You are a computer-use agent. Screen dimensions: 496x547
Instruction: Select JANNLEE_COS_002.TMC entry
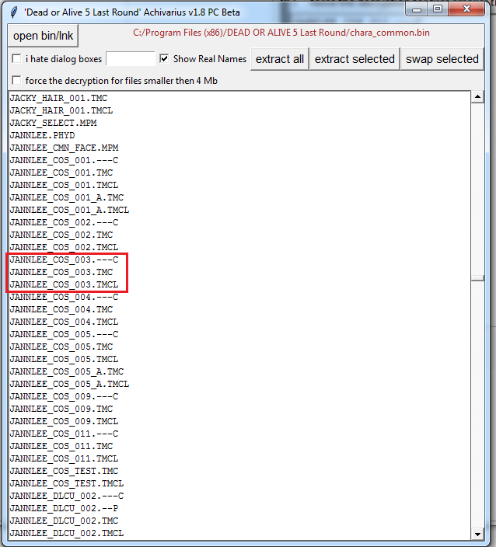pyautogui.click(x=61, y=235)
